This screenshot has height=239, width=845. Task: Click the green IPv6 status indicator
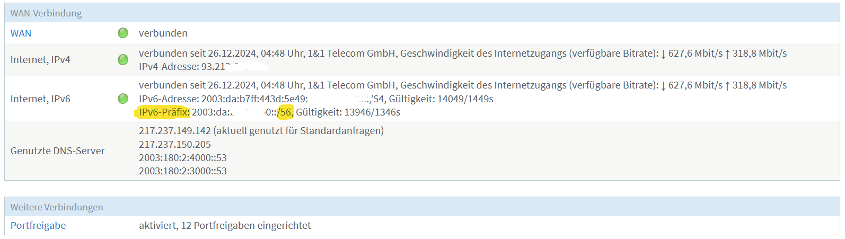(123, 99)
